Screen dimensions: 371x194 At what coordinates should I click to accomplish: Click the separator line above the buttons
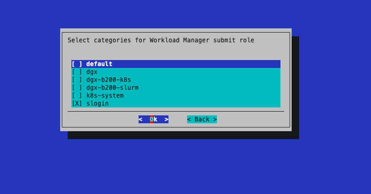tap(176, 112)
